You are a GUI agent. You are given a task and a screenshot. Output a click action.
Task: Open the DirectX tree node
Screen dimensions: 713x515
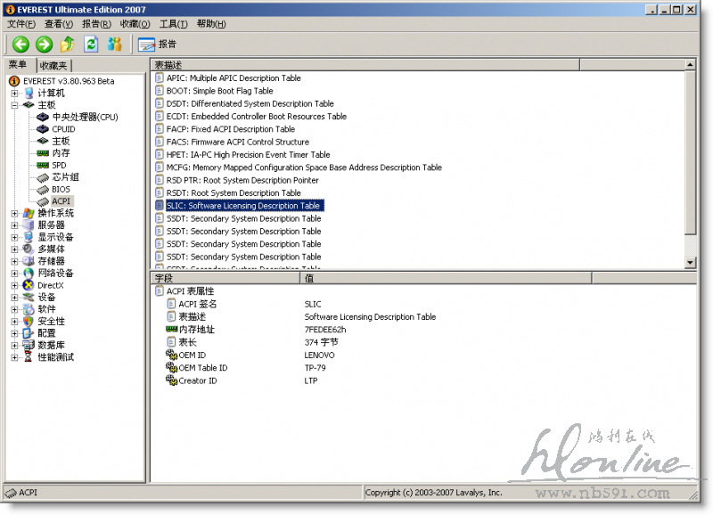point(50,285)
